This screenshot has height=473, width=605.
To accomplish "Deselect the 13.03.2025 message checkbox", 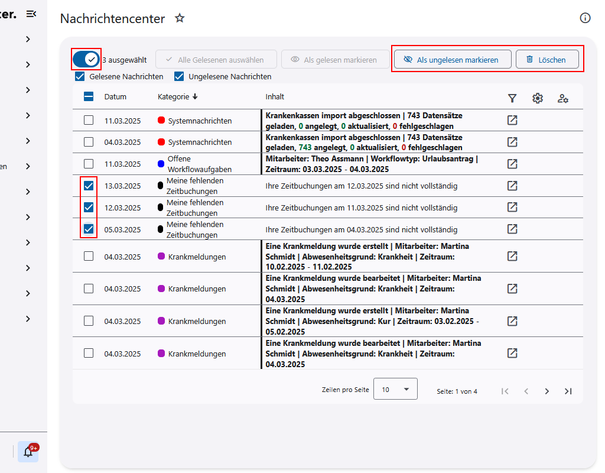I will click(x=89, y=186).
